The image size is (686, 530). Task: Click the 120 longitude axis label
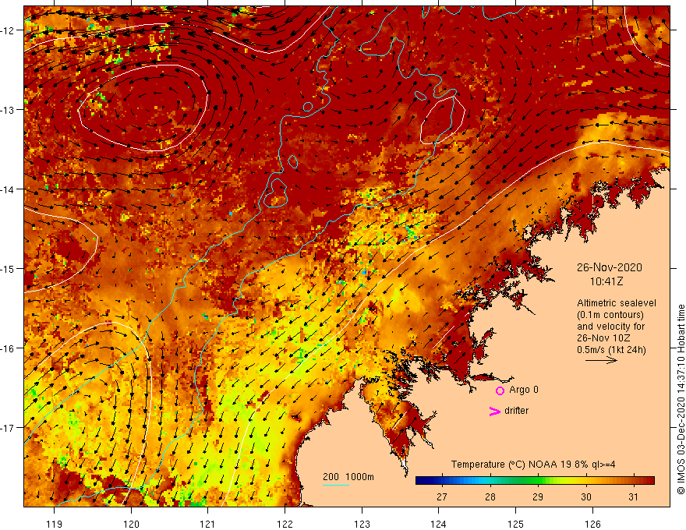pyautogui.click(x=131, y=524)
